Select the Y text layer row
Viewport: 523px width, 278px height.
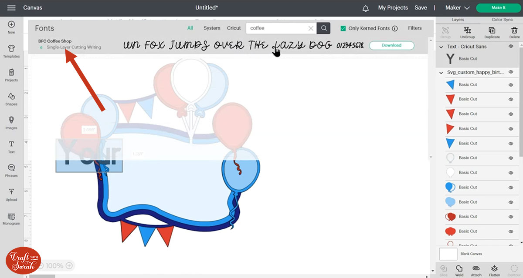click(x=479, y=59)
